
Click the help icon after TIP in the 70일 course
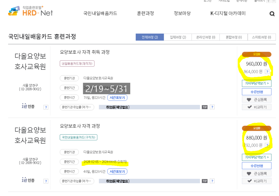212,107
